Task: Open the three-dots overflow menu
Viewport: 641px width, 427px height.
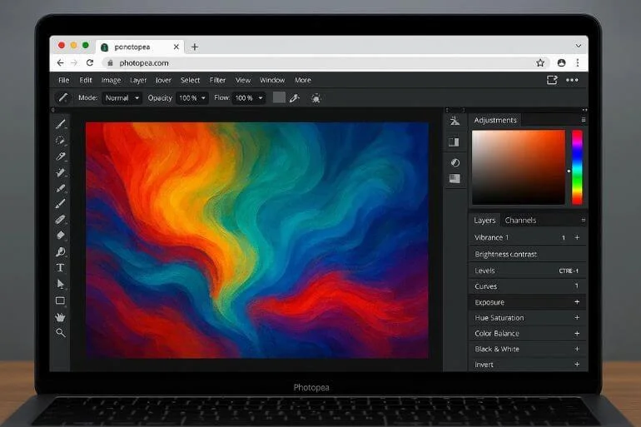Action: [x=572, y=80]
